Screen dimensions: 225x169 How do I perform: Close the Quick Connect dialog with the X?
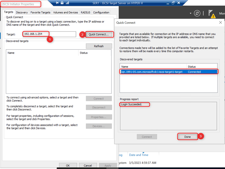pyautogui.click(x=220, y=22)
